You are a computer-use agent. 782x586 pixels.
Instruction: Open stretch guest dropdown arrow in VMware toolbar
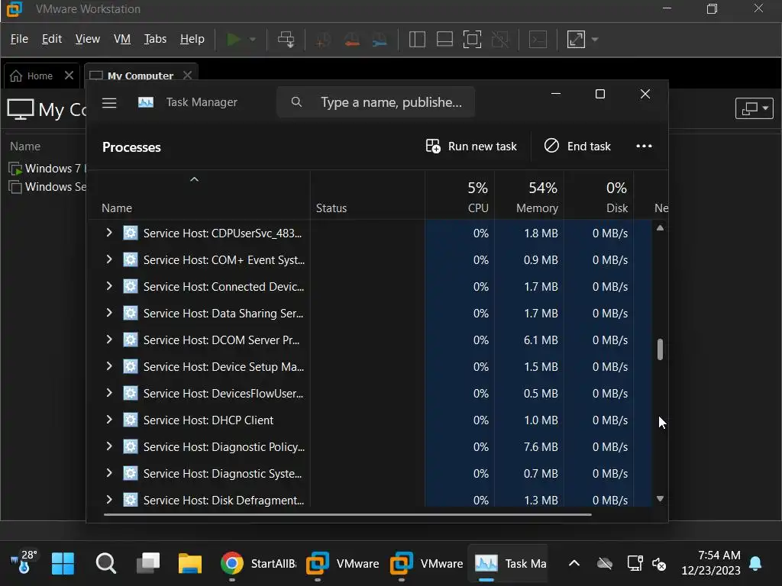point(594,40)
